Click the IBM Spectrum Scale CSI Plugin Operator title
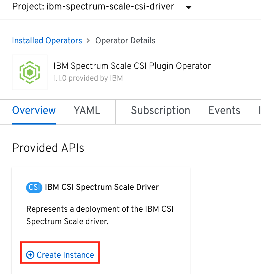The width and height of the screenshot is (261, 274). click(x=132, y=66)
